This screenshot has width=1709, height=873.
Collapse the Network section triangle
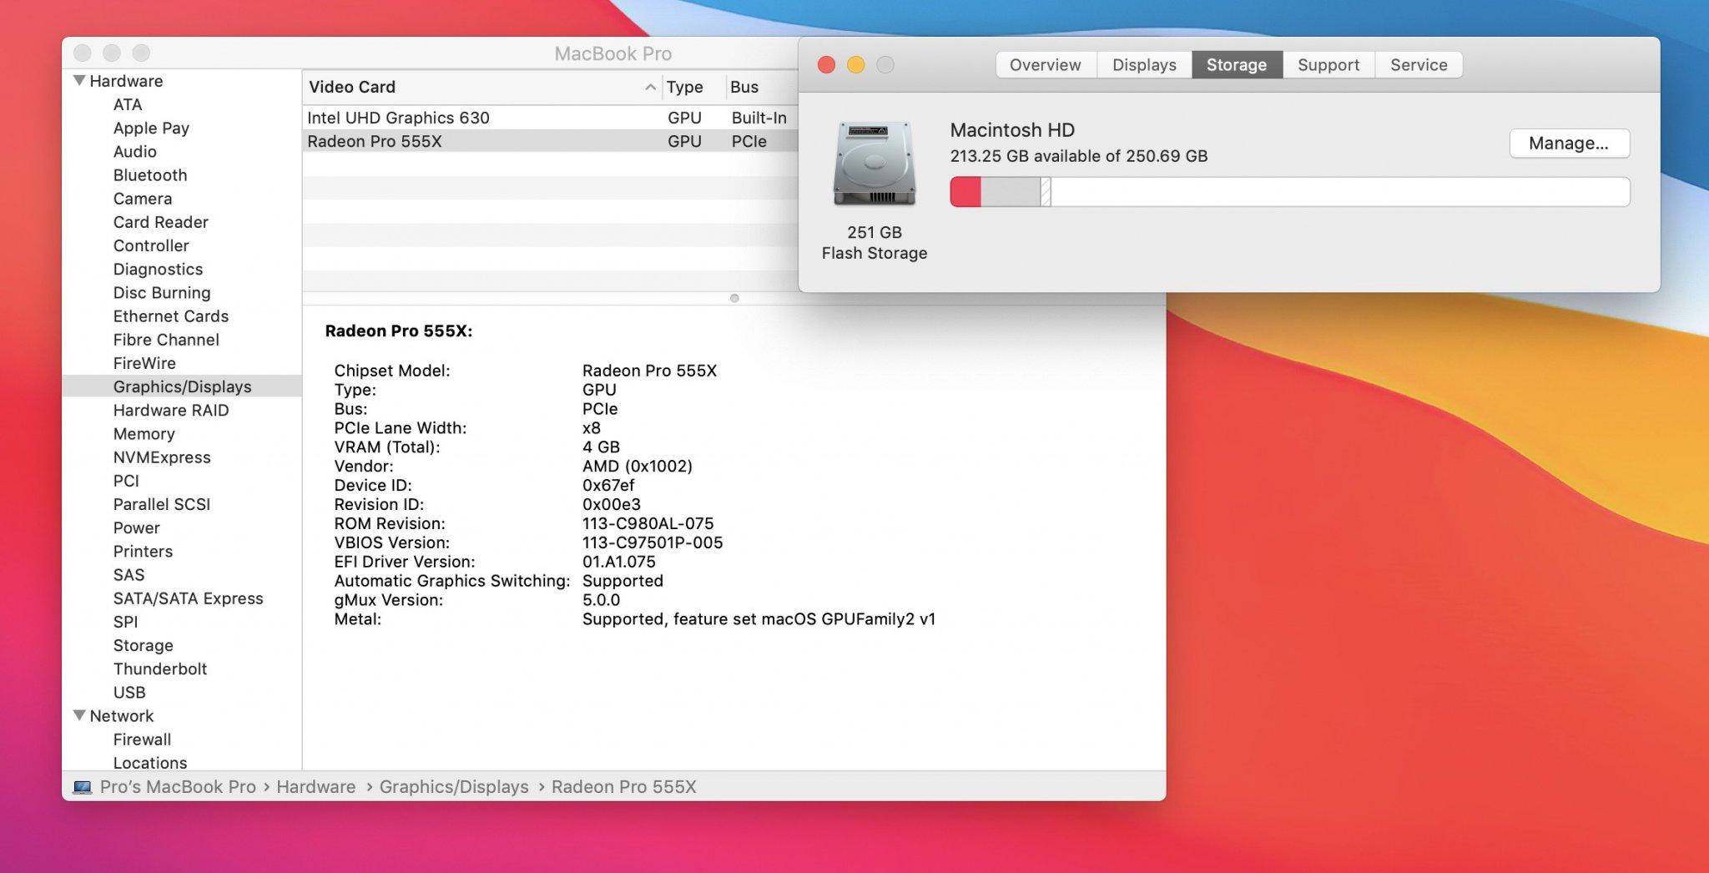pyautogui.click(x=79, y=715)
